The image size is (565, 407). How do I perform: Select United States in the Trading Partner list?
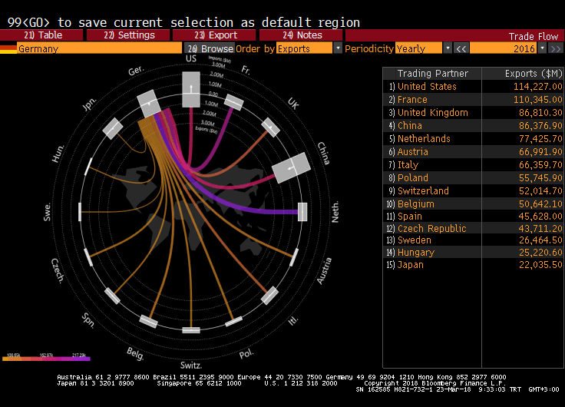coord(427,87)
